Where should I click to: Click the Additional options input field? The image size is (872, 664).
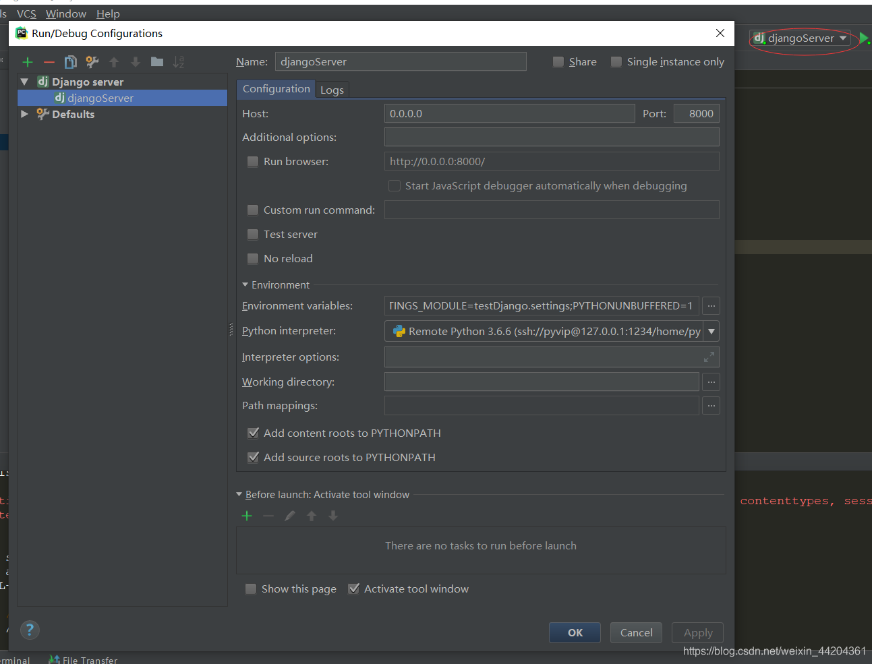[552, 138]
